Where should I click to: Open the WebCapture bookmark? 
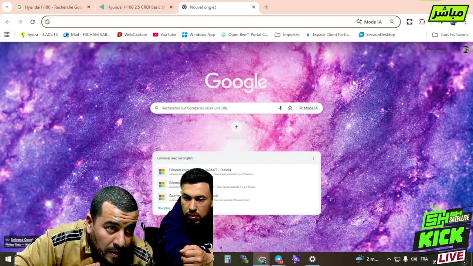[x=132, y=35]
